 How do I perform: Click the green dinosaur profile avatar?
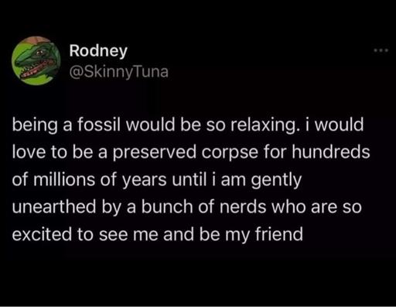click(x=36, y=60)
